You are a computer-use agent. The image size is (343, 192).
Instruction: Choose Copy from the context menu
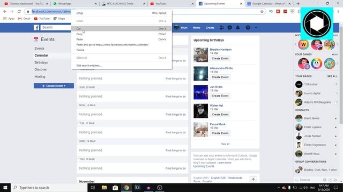(x=122, y=34)
